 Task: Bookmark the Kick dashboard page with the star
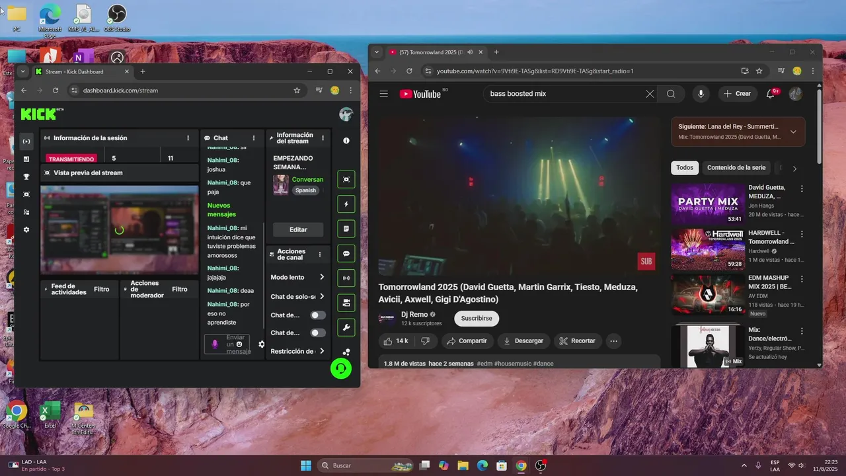click(x=297, y=91)
